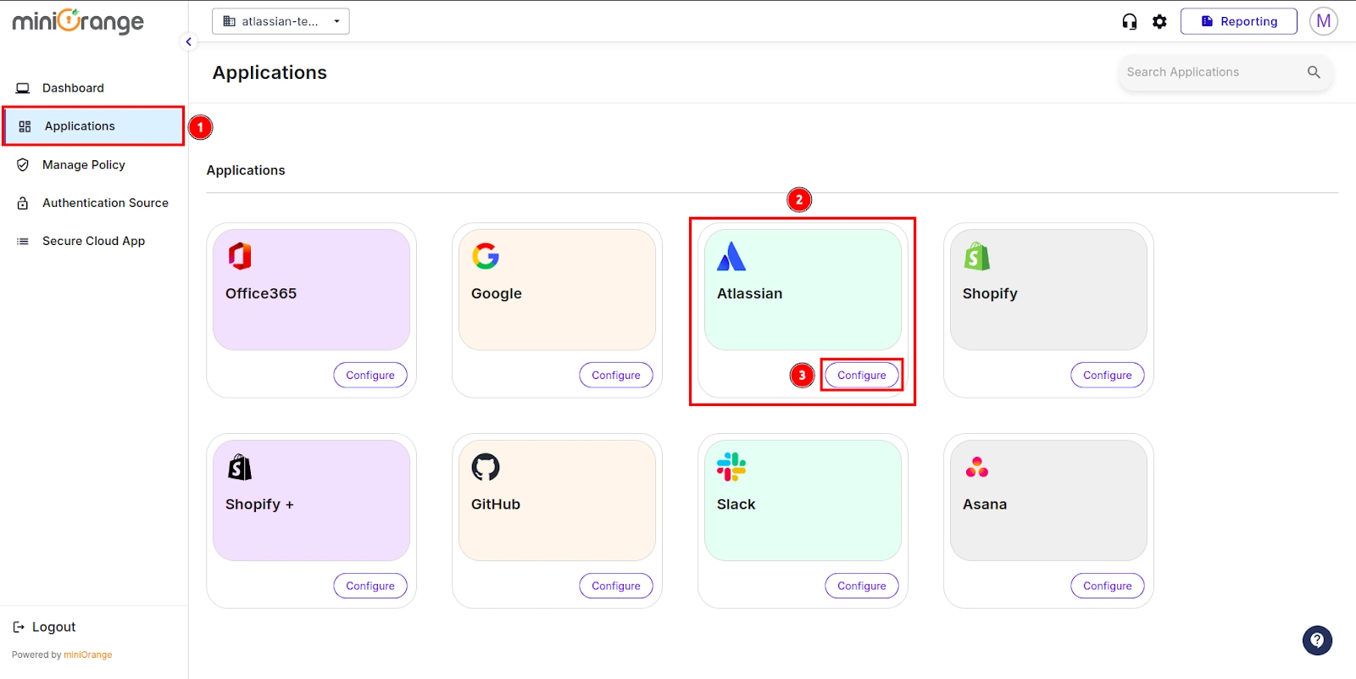The height and width of the screenshot is (679, 1356).
Task: Configure the Atlassian application
Action: [862, 375]
